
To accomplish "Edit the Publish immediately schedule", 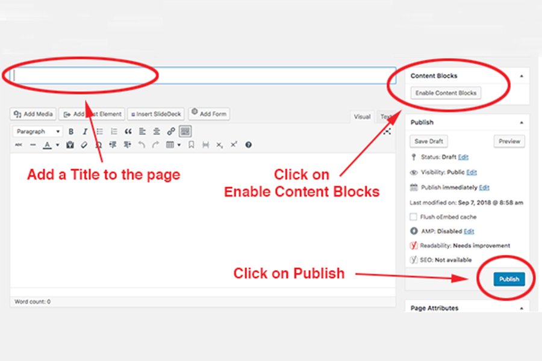I will click(x=484, y=188).
